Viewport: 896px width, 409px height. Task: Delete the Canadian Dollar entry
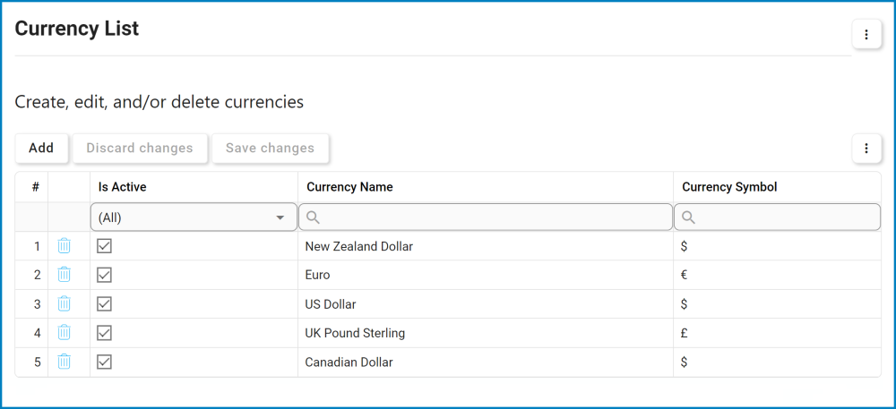(x=65, y=362)
